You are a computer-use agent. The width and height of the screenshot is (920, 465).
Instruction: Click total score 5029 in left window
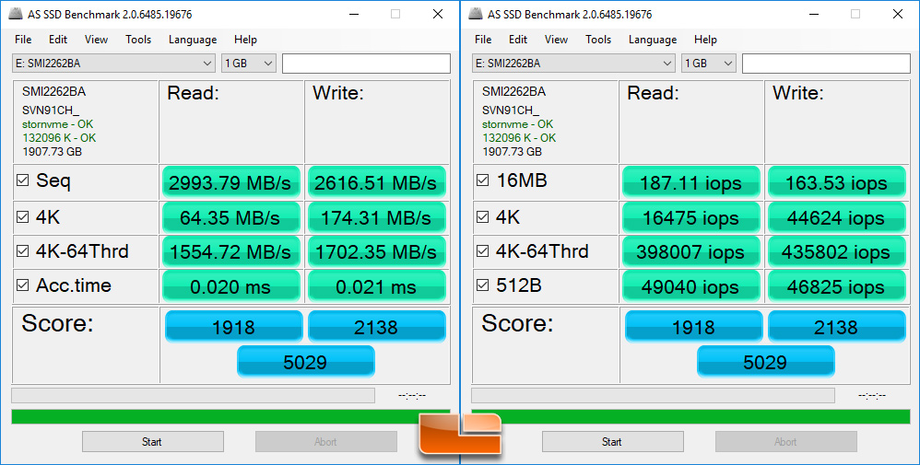point(305,361)
